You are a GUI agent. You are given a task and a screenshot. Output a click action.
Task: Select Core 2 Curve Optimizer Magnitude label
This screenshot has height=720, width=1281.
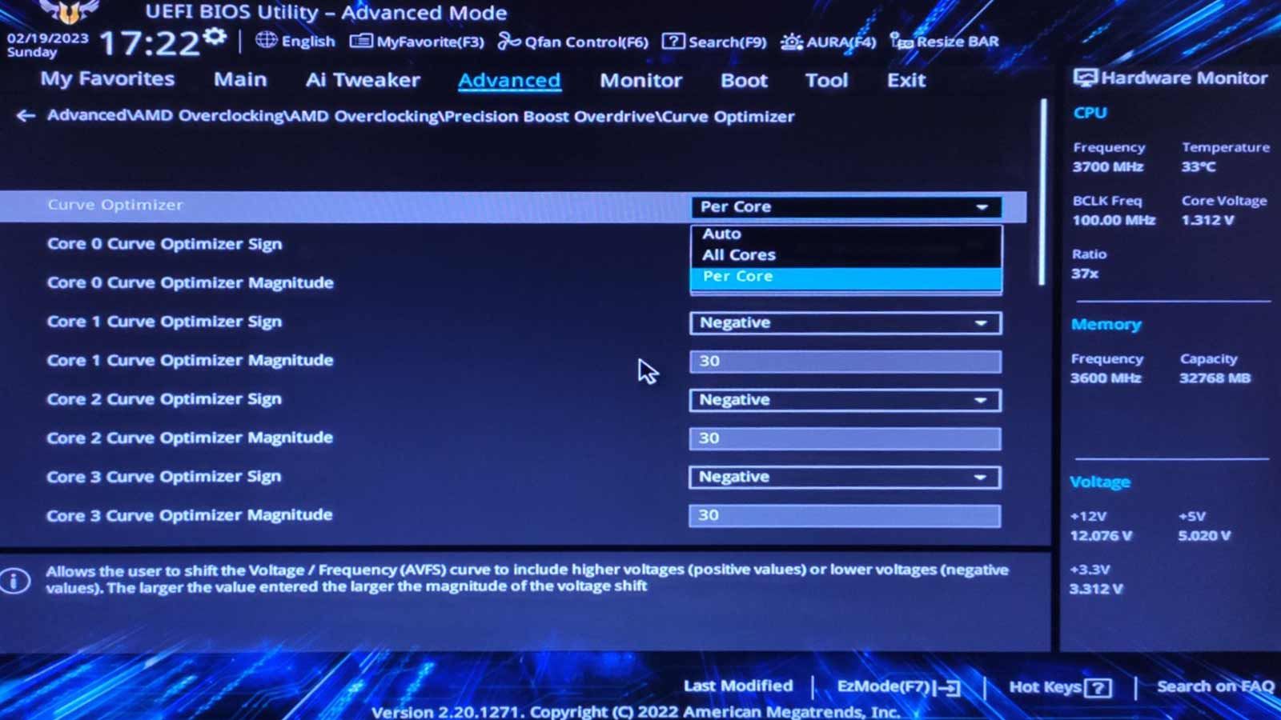[x=190, y=438]
